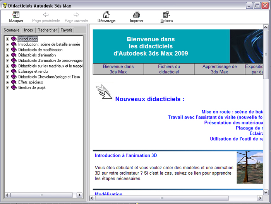The image size is (271, 204).
Task: Open the Favoris tab
Action: pyautogui.click(x=66, y=30)
